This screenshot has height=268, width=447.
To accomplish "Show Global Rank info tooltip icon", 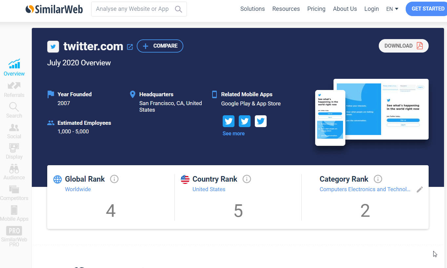I will 114,179.
